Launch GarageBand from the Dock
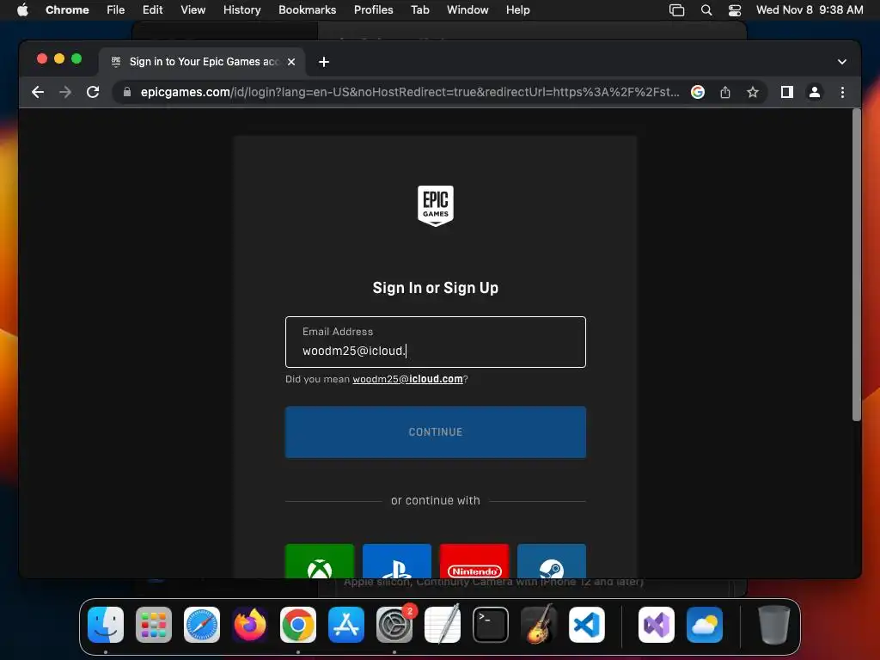This screenshot has height=660, width=880. click(539, 625)
